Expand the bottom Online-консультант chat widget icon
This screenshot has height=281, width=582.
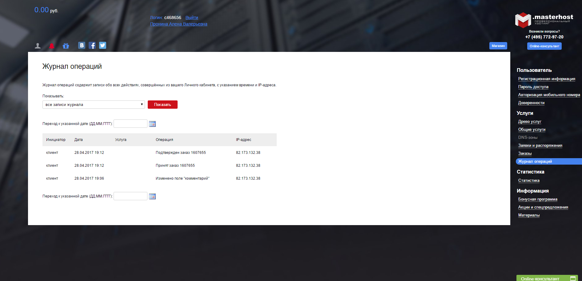click(573, 279)
